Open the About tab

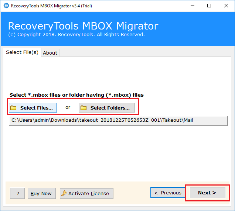50,53
